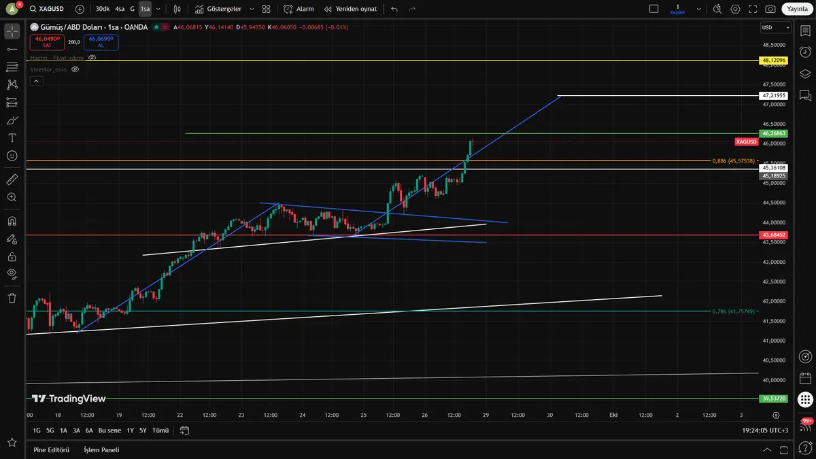Open the forecasting and measurement tools

(x=12, y=102)
